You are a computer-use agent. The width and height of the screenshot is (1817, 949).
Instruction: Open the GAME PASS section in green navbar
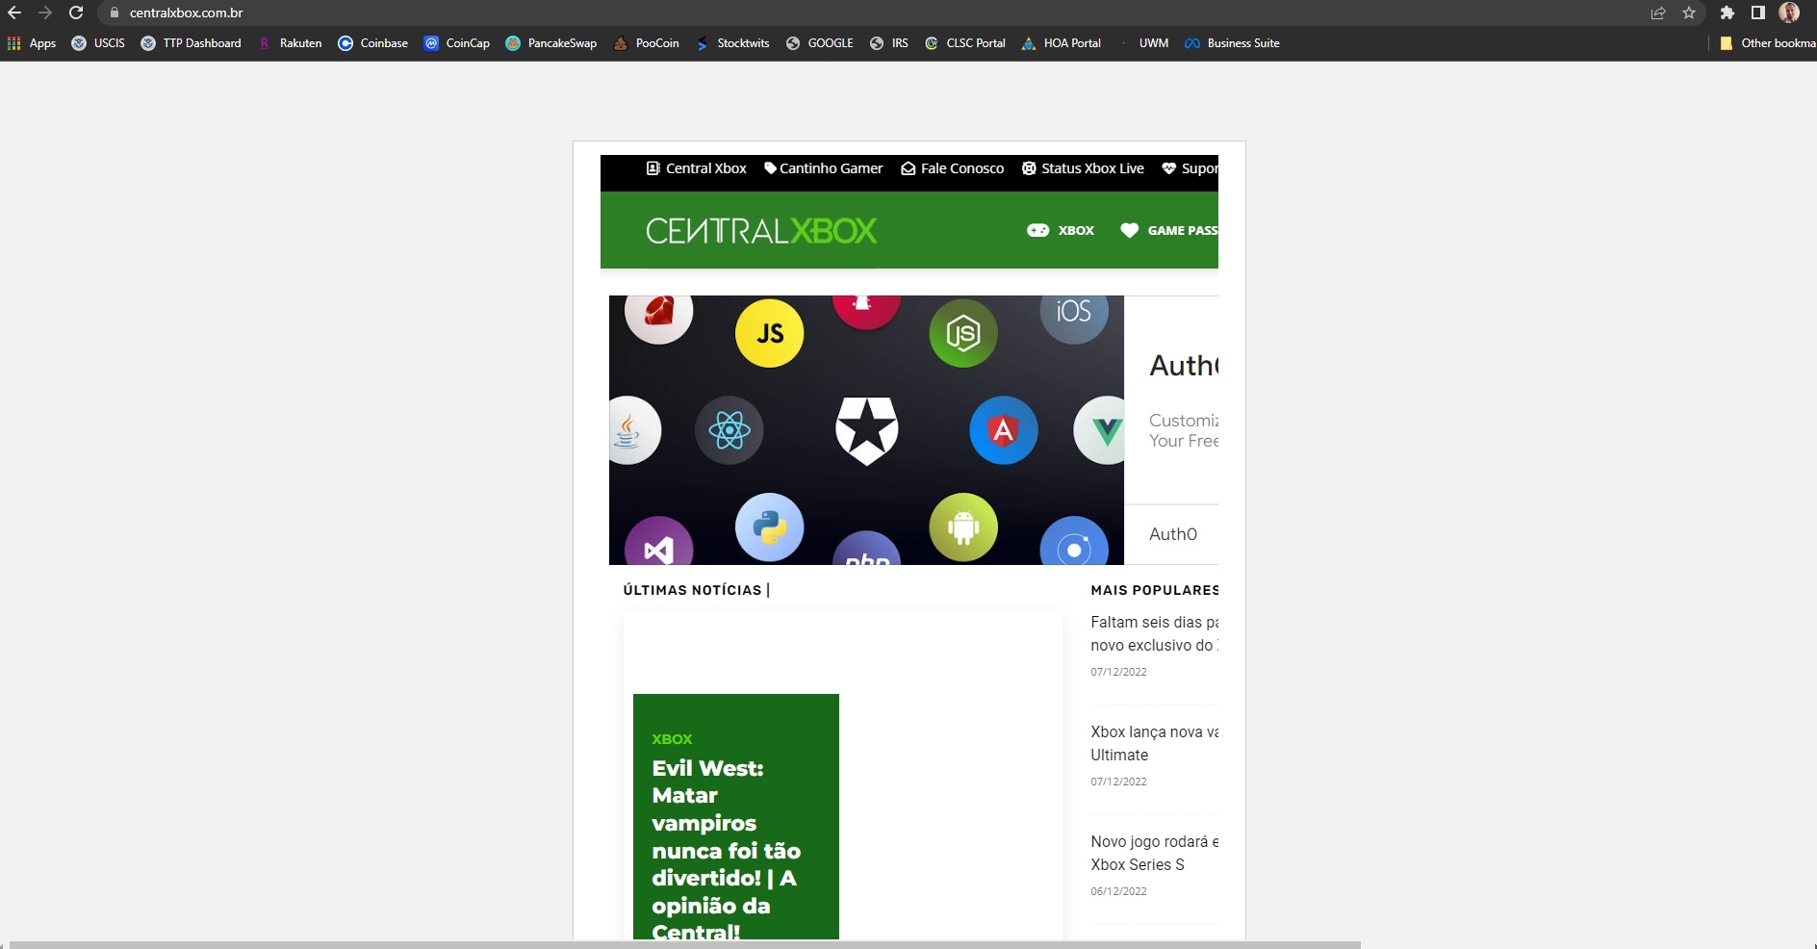[x=1169, y=231]
